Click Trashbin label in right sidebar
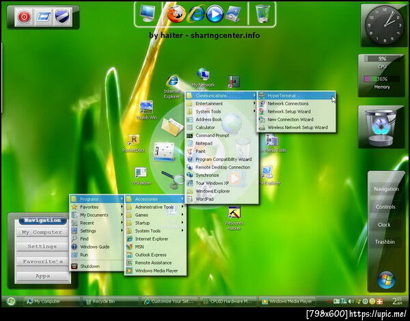The height and width of the screenshot is (321, 410). tap(385, 242)
